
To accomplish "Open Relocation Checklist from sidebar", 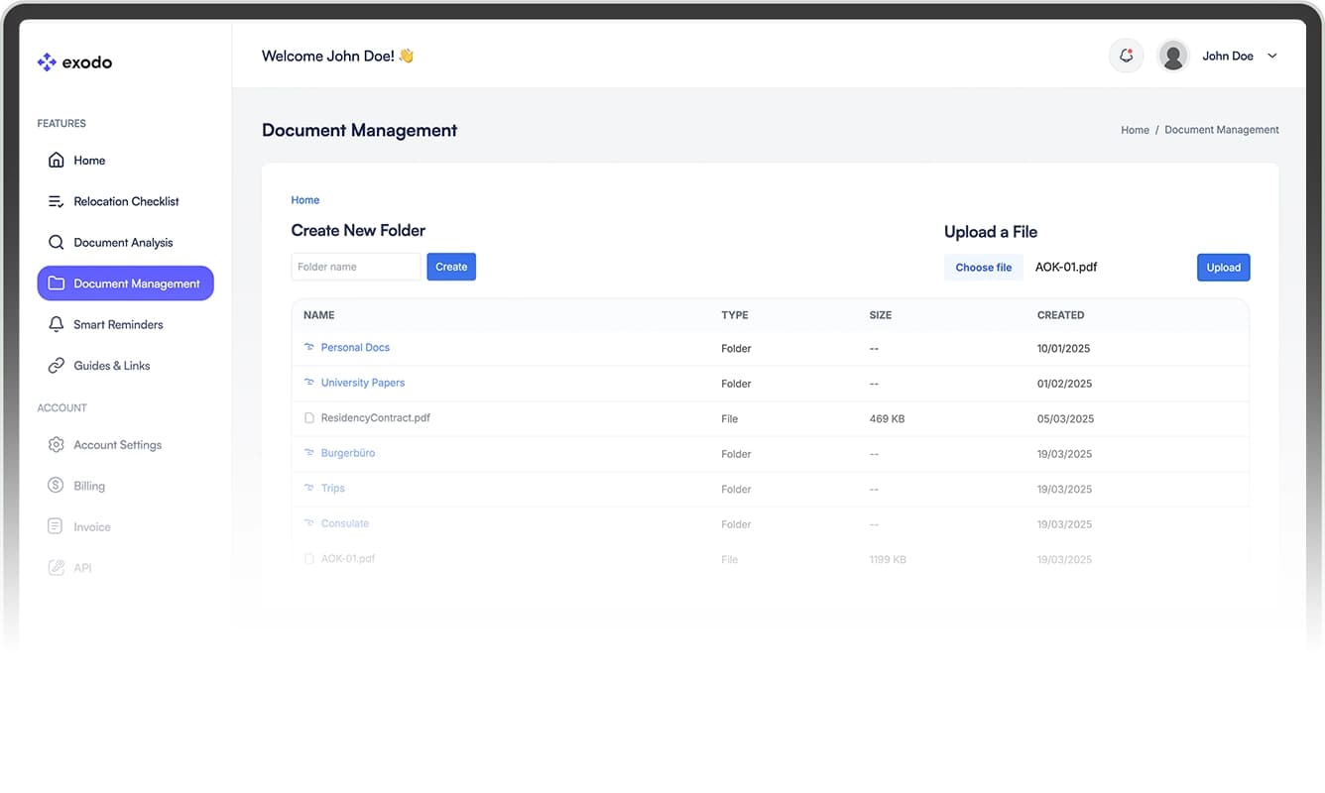I will click(x=126, y=201).
